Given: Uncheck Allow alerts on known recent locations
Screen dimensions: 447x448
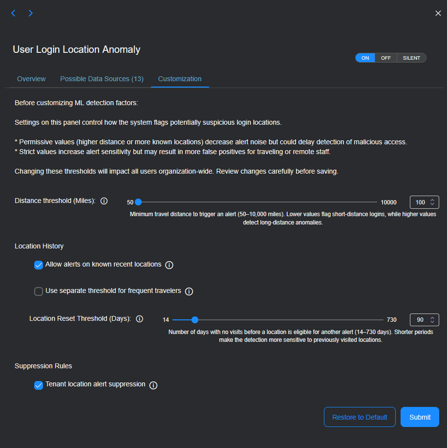Looking at the screenshot, I should [39, 265].
